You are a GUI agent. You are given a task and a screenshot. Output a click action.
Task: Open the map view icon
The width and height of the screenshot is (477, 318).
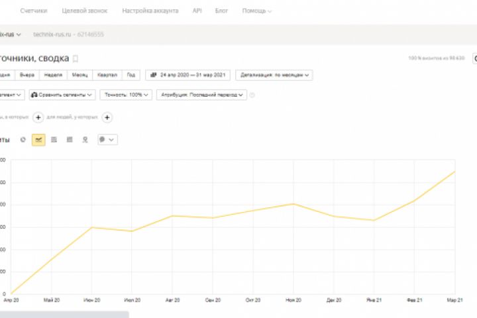[84, 140]
